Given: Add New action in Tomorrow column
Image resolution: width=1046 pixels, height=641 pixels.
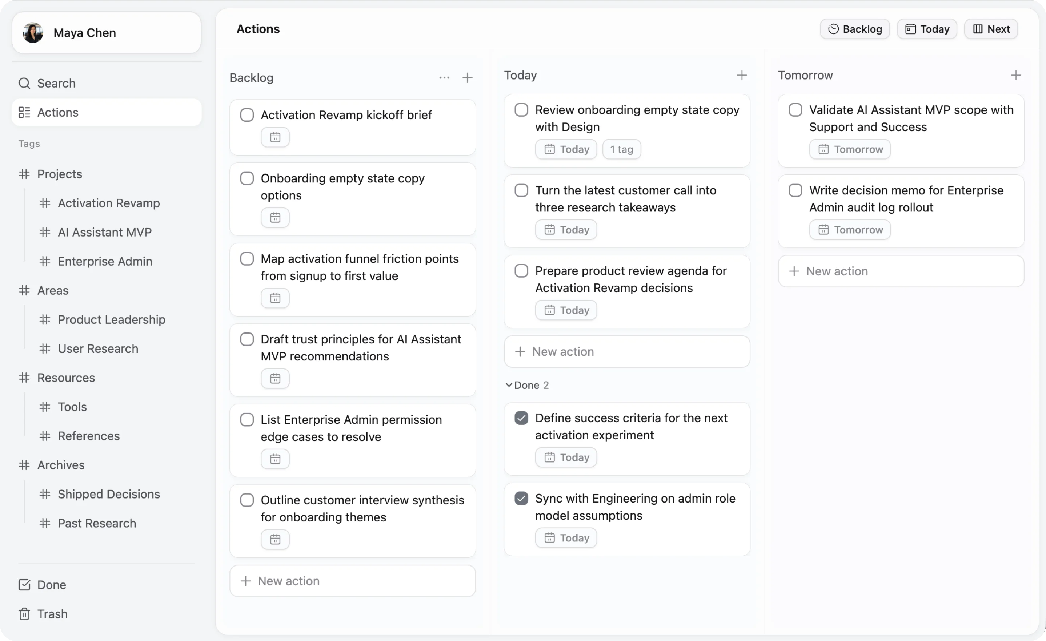Looking at the screenshot, I should [x=901, y=271].
